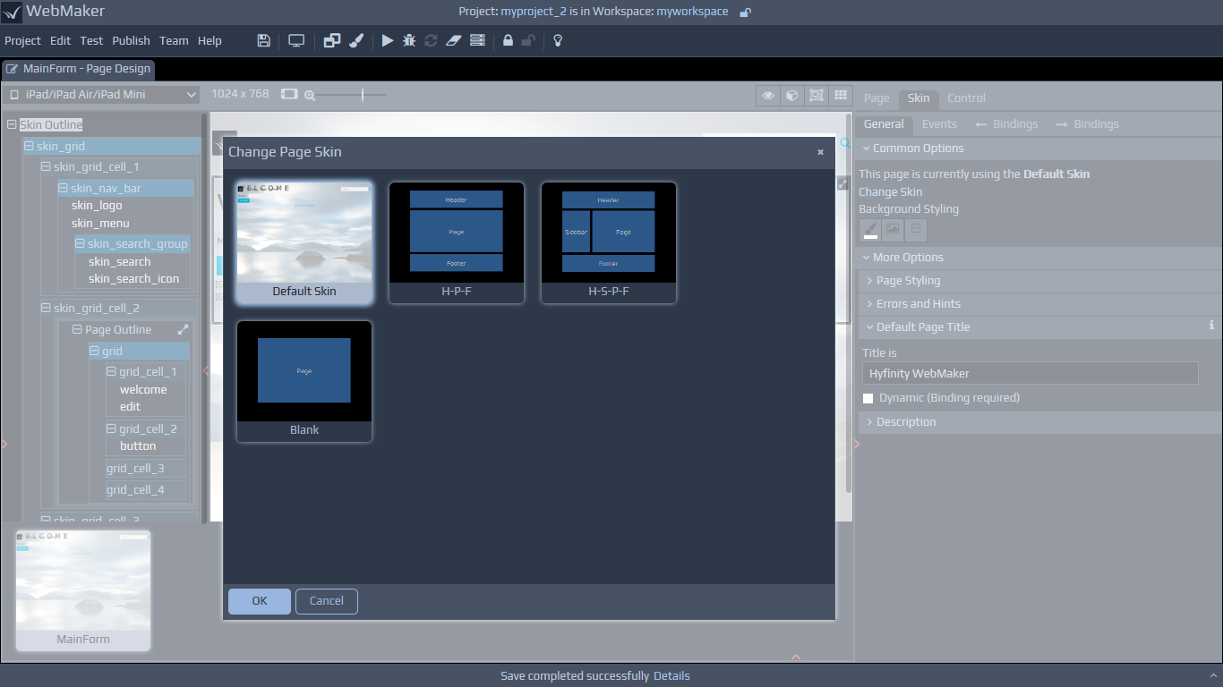Click the closed padlock lock icon
This screenshot has height=687, width=1223.
coord(508,40)
